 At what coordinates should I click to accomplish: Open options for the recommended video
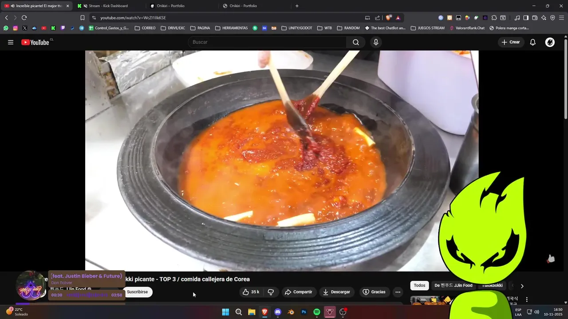tap(527, 300)
